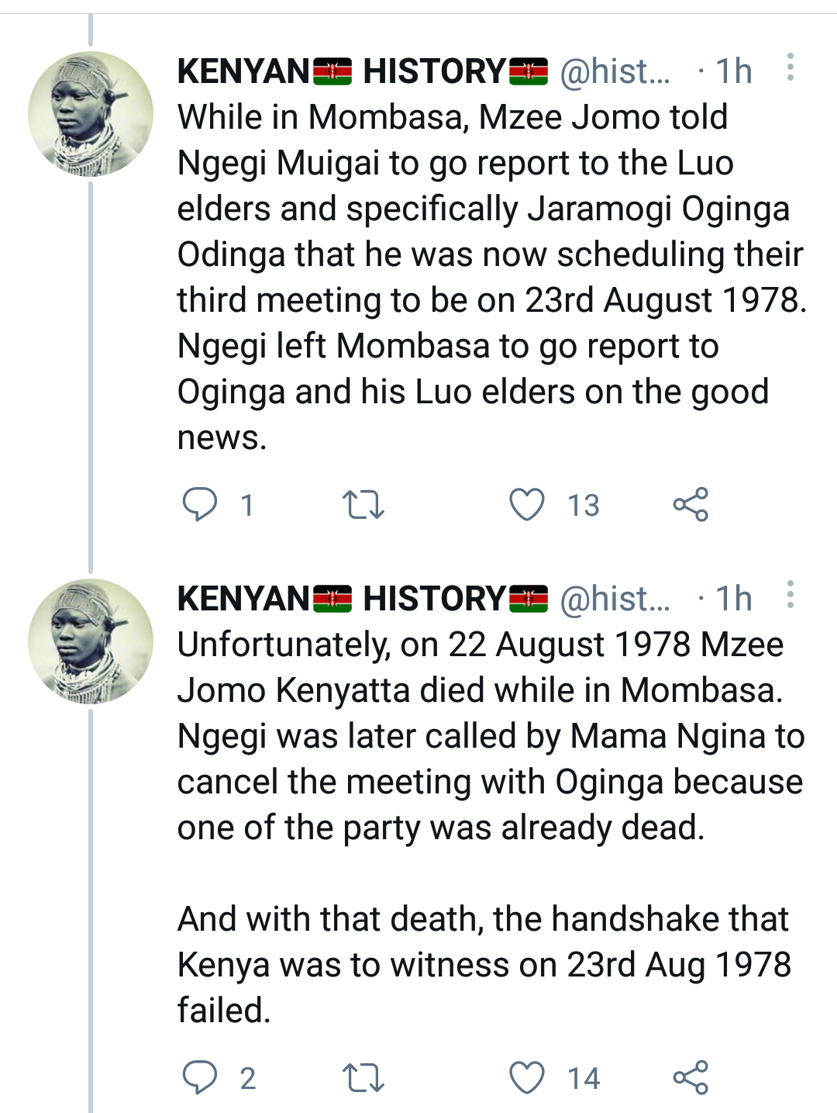This screenshot has width=837, height=1113.
Task: Share the tweet about Mama Ngina's call
Action: click(691, 1077)
